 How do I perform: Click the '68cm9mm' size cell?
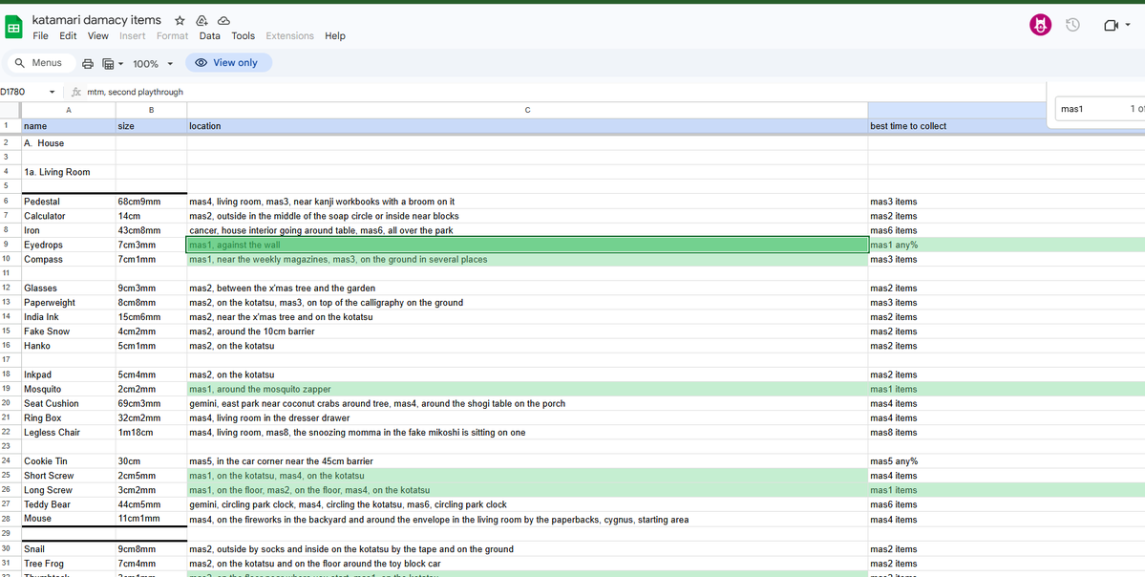(151, 202)
